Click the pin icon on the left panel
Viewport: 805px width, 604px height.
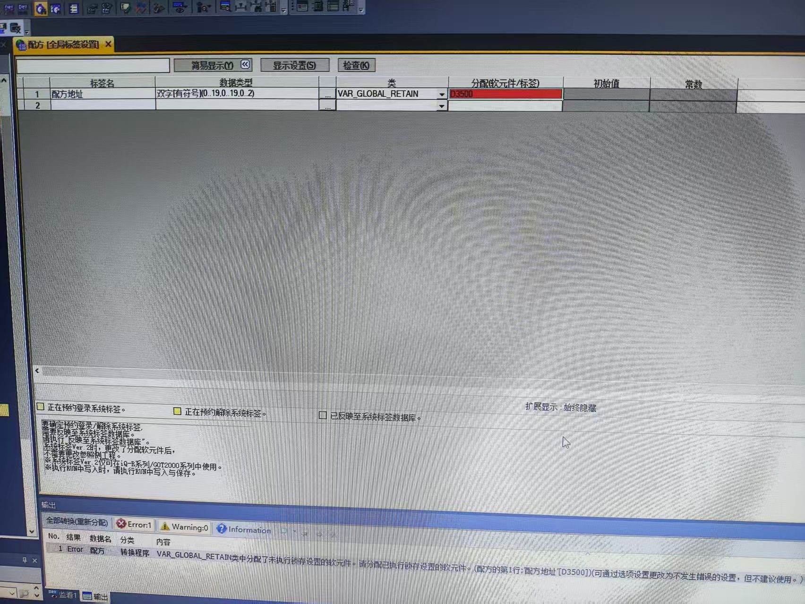25,560
